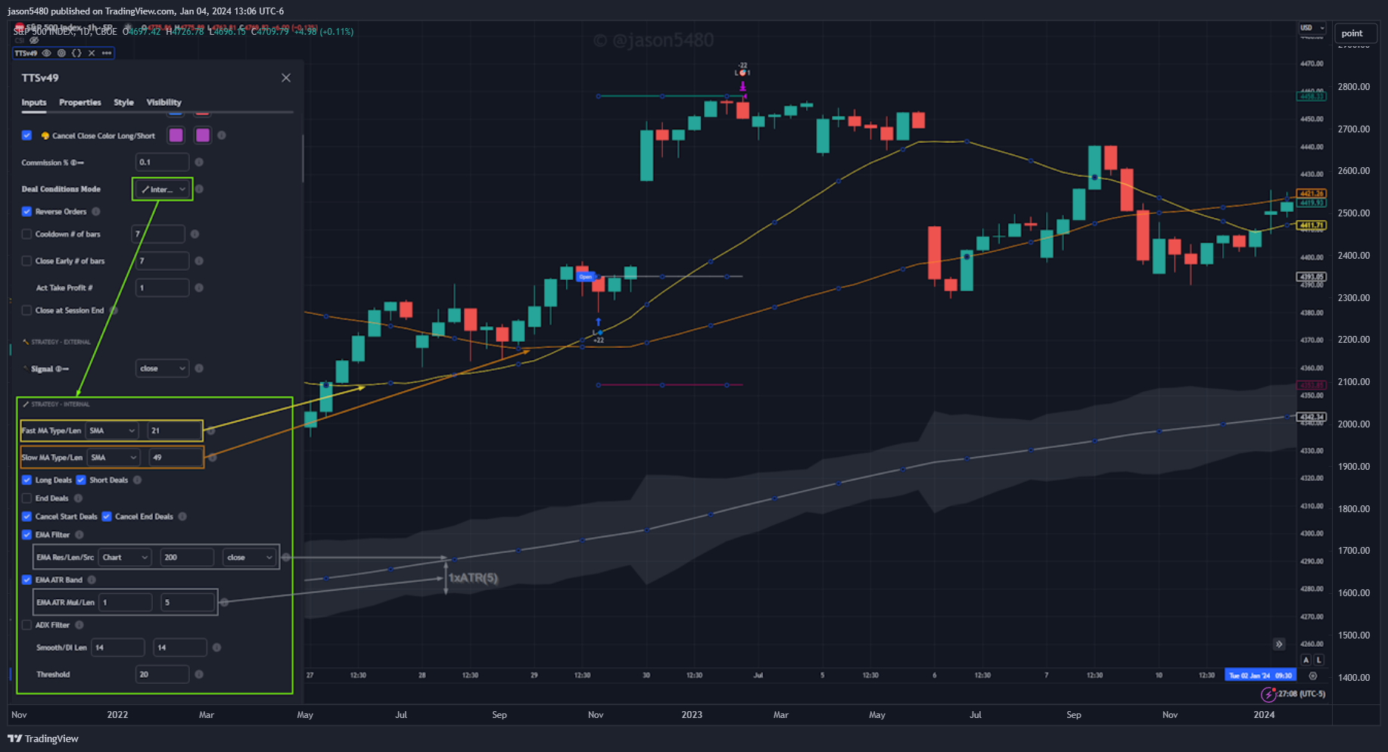
Task: Uncheck Short Deals checkbox
Action: tap(81, 480)
